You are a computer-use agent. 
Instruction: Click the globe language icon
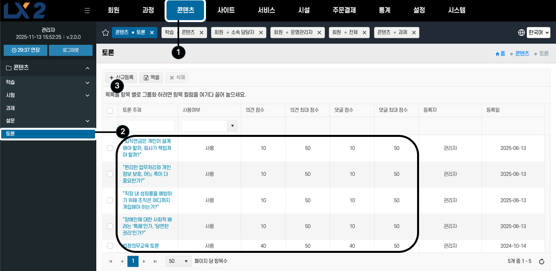point(521,33)
